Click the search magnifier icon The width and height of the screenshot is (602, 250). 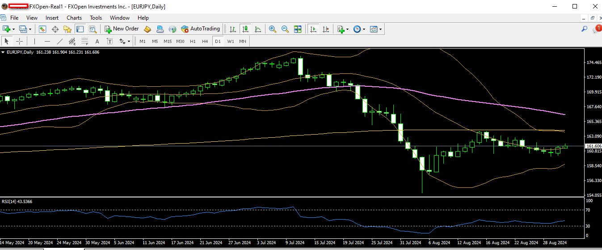pyautogui.click(x=584, y=29)
